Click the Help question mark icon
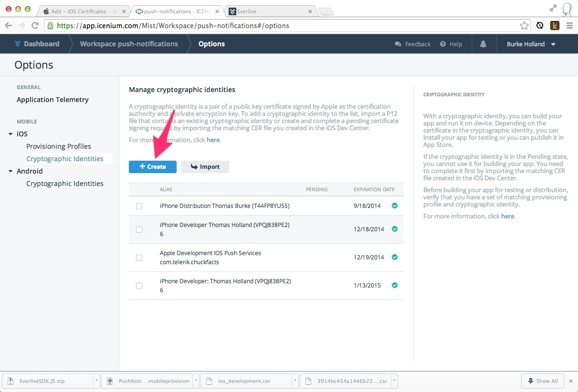Viewport: 578px width, 392px height. 443,44
